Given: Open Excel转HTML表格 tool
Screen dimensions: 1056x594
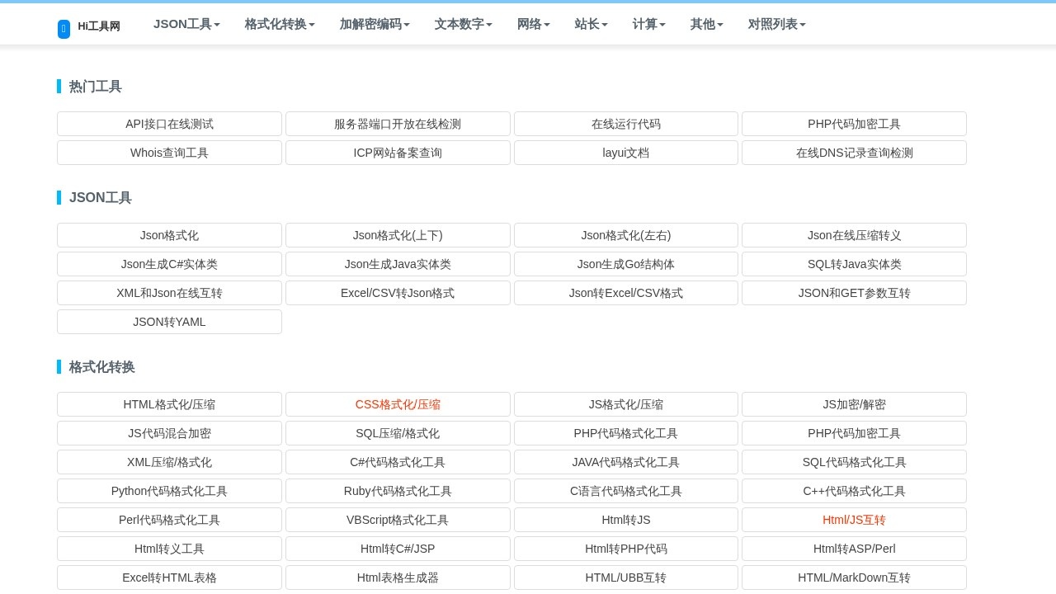Looking at the screenshot, I should 169,577.
